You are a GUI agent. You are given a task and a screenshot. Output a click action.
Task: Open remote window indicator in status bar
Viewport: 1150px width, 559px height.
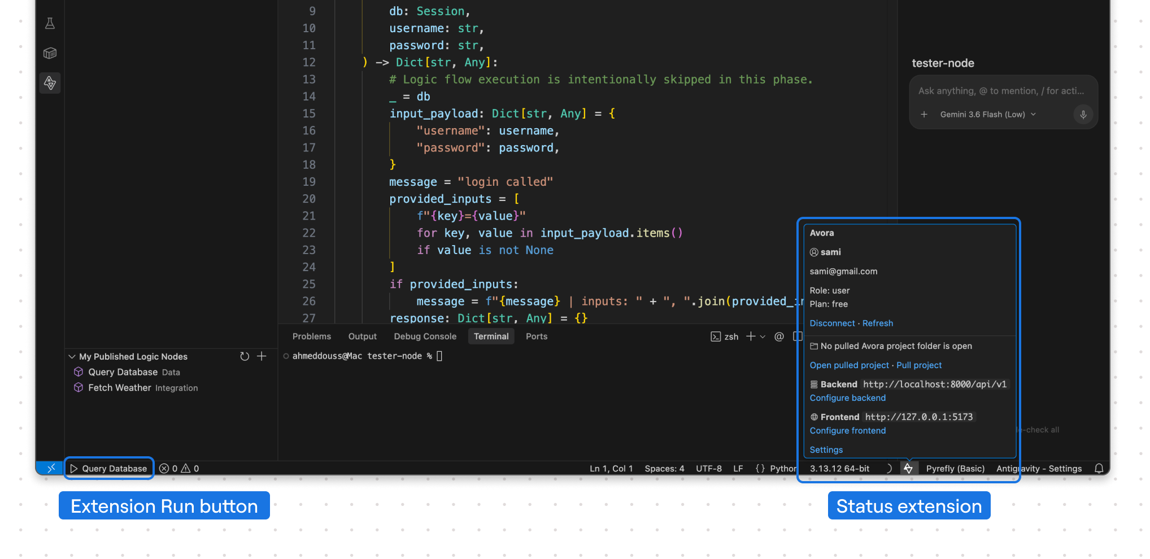[x=50, y=468]
